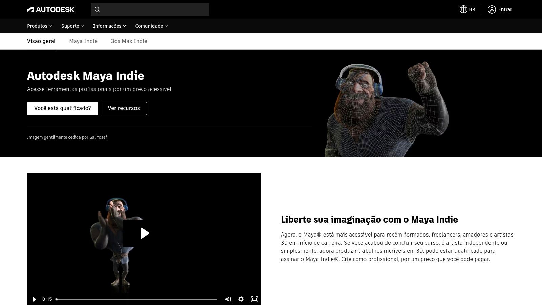Mute the video with the volume icon
The height and width of the screenshot is (305, 542).
(x=228, y=299)
